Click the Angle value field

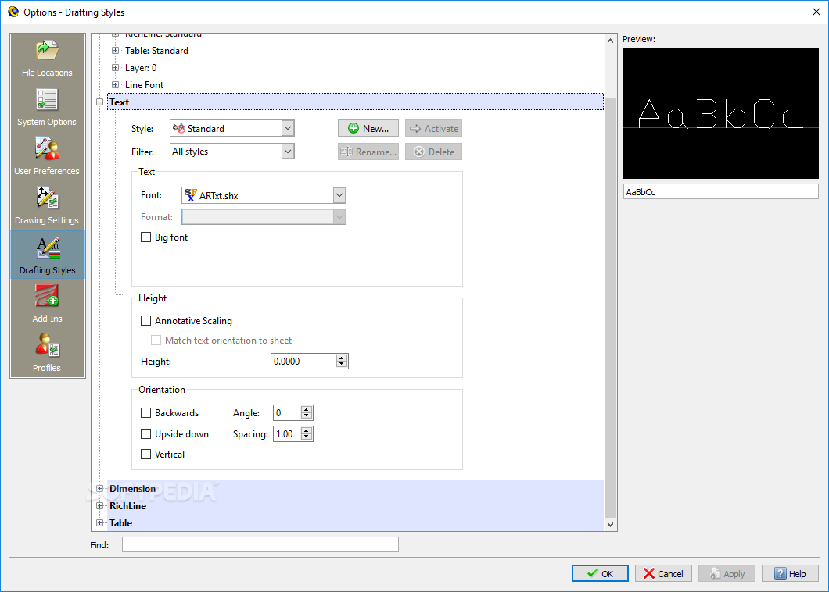click(286, 413)
